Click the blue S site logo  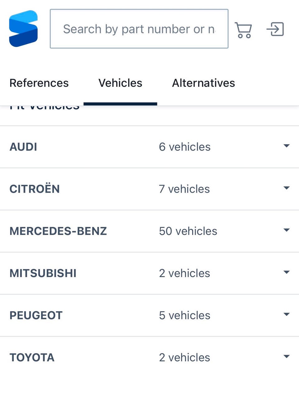(x=23, y=29)
